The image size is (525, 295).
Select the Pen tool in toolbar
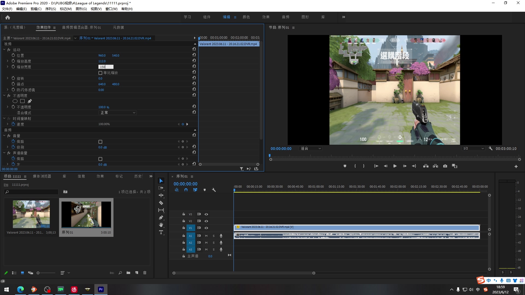(x=161, y=217)
